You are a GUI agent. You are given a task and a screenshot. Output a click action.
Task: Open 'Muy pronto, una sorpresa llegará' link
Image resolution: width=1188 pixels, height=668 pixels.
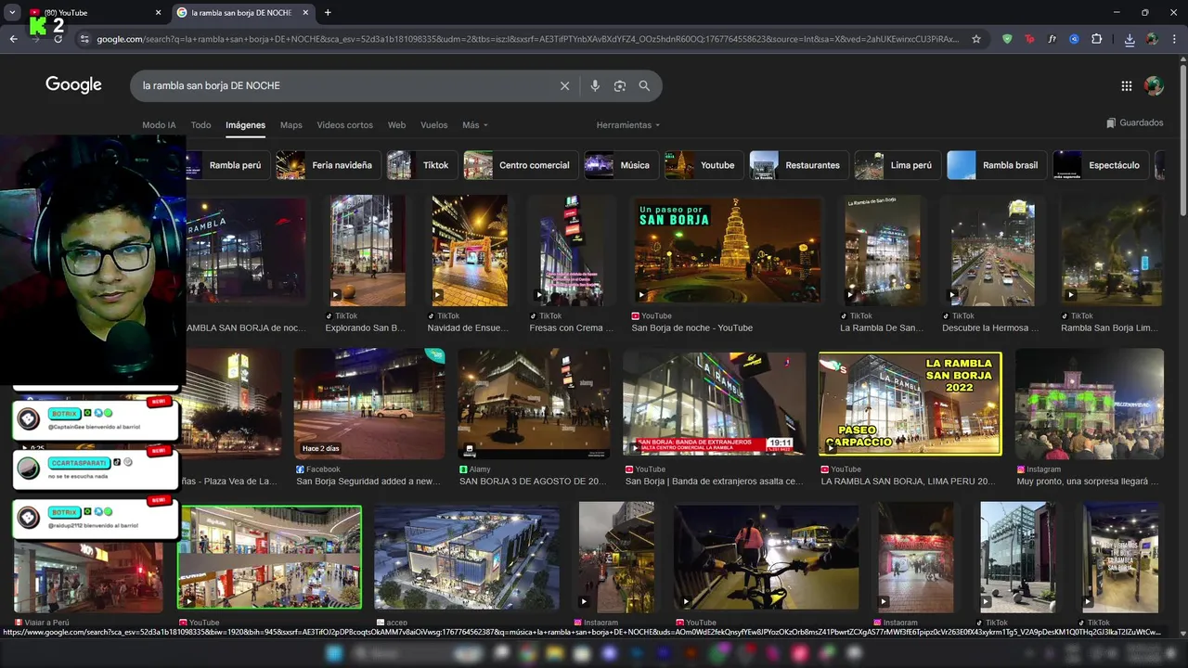1087,482
